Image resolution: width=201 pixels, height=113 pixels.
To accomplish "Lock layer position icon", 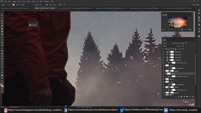I will click(171, 49).
